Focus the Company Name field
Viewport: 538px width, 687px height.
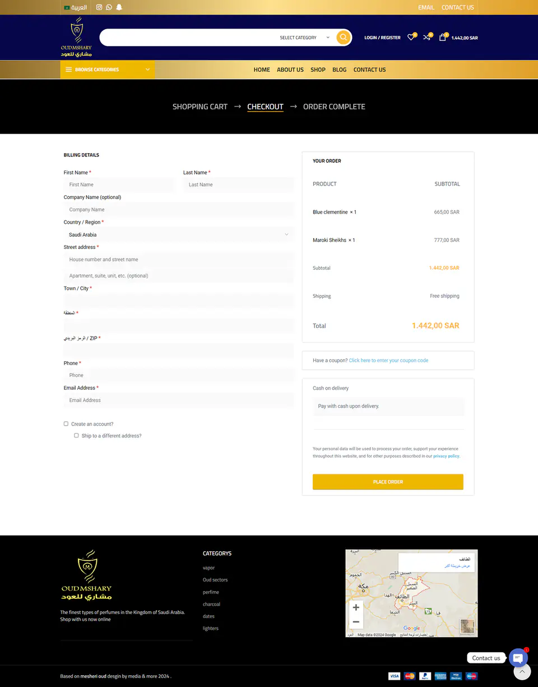[179, 210]
